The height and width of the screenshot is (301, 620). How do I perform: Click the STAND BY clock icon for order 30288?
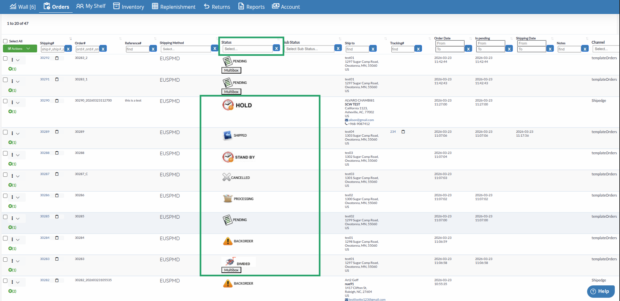pyautogui.click(x=228, y=157)
